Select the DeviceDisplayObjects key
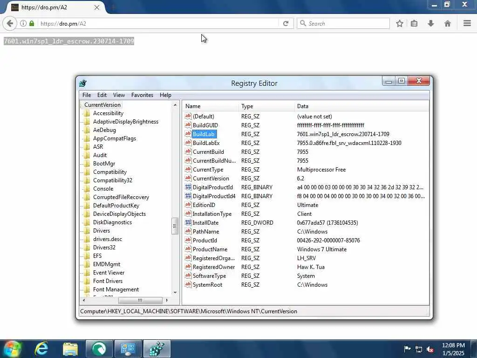The width and height of the screenshot is (477, 358). (x=119, y=214)
